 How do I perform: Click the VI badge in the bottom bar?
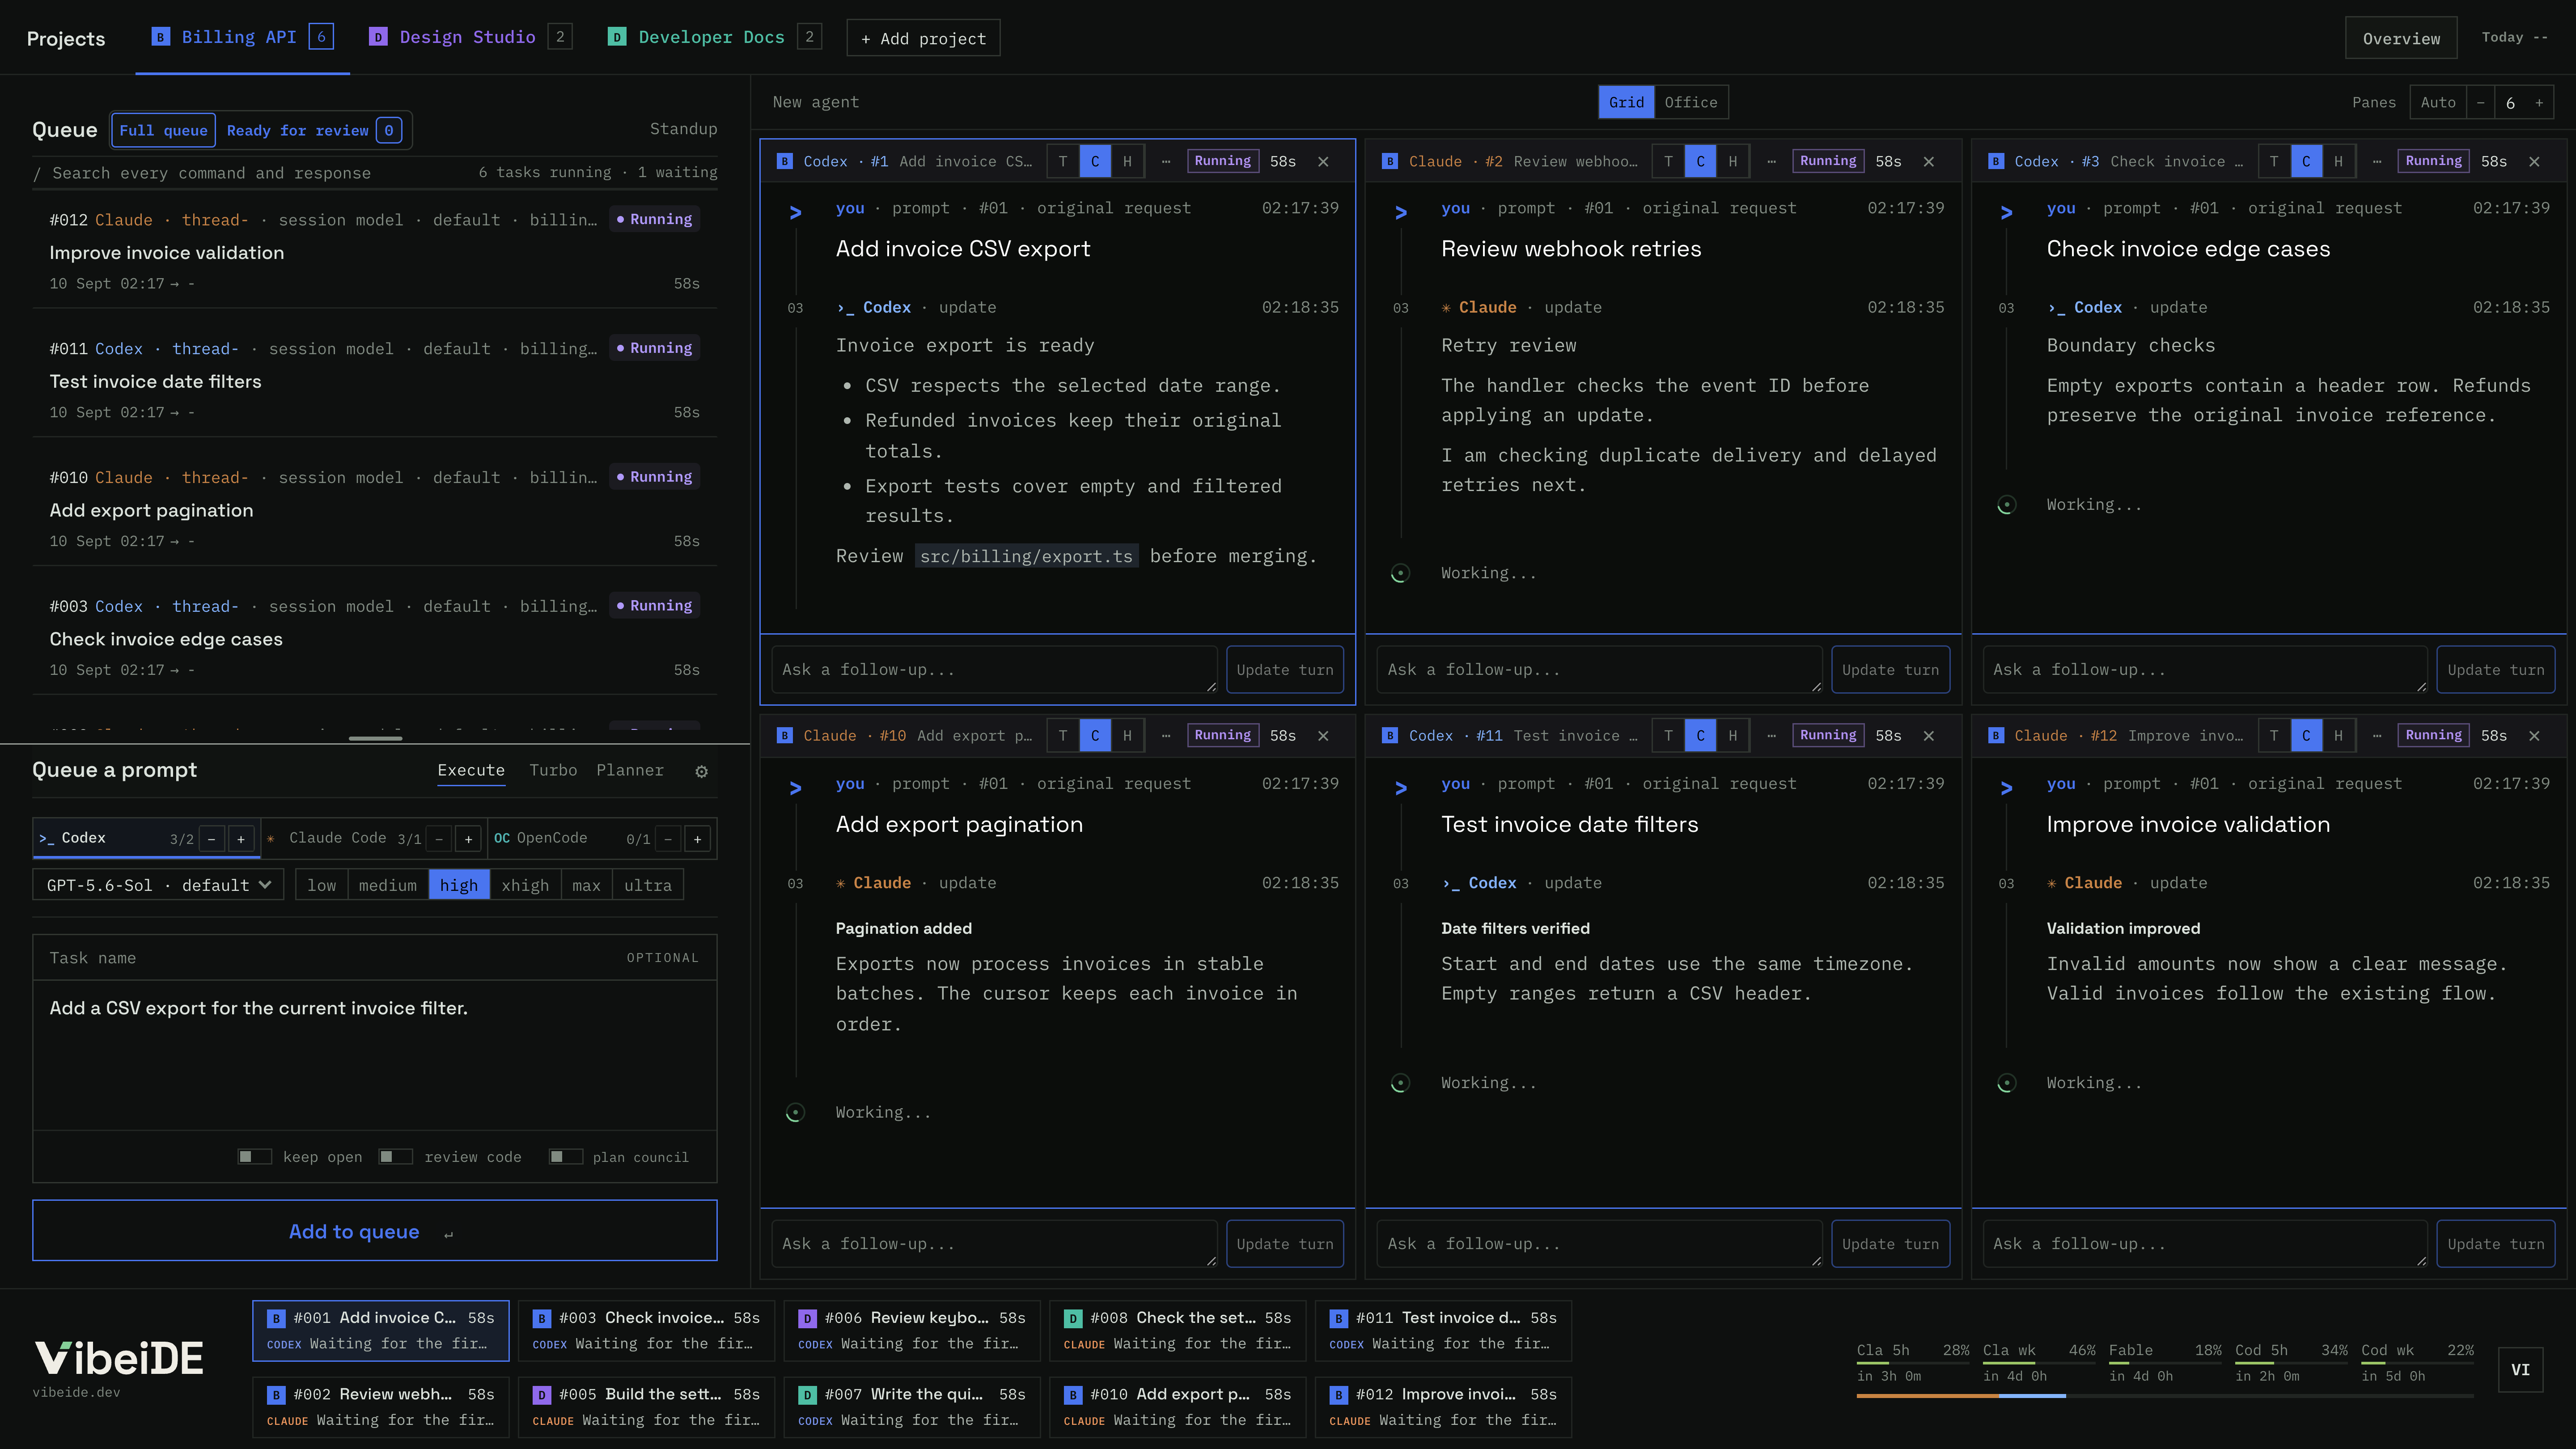(x=2520, y=1369)
